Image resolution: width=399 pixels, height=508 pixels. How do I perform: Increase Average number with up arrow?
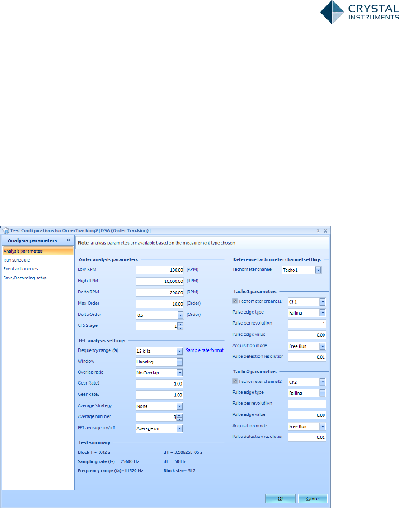click(180, 415)
